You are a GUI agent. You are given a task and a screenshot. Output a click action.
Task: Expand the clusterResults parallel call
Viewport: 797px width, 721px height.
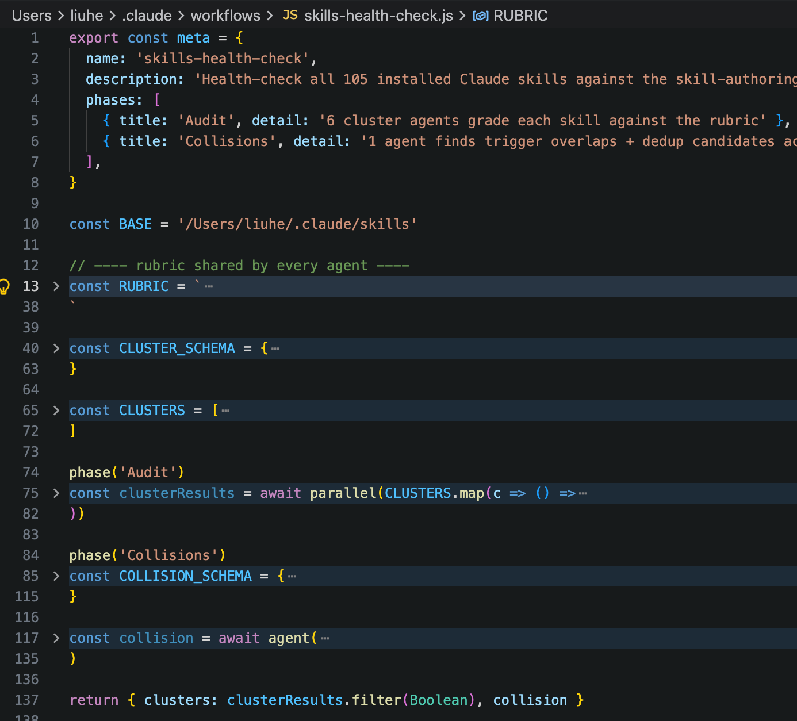56,493
